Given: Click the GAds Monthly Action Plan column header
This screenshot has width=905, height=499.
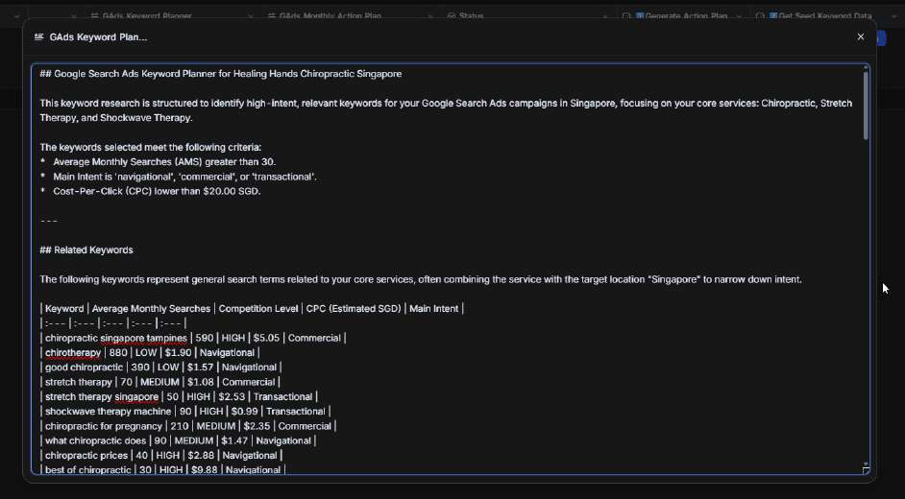Looking at the screenshot, I should click(x=330, y=16).
